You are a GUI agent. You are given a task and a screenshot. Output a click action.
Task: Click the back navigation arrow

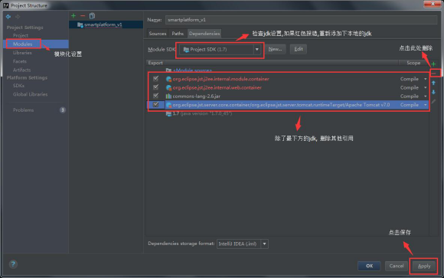click(x=8, y=17)
